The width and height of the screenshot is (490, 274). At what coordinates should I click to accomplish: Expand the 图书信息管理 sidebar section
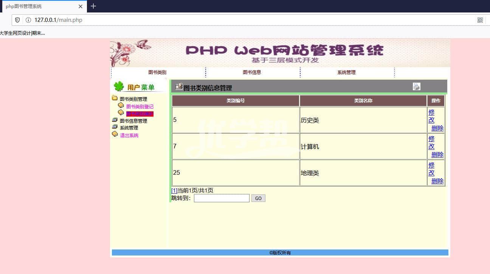click(x=133, y=121)
